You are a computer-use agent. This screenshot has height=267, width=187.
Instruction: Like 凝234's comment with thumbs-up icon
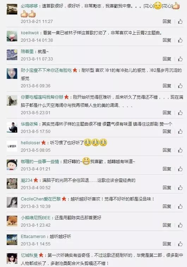(x=180, y=188)
